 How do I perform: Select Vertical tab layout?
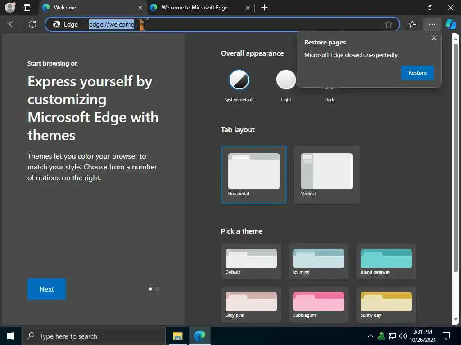click(x=327, y=175)
